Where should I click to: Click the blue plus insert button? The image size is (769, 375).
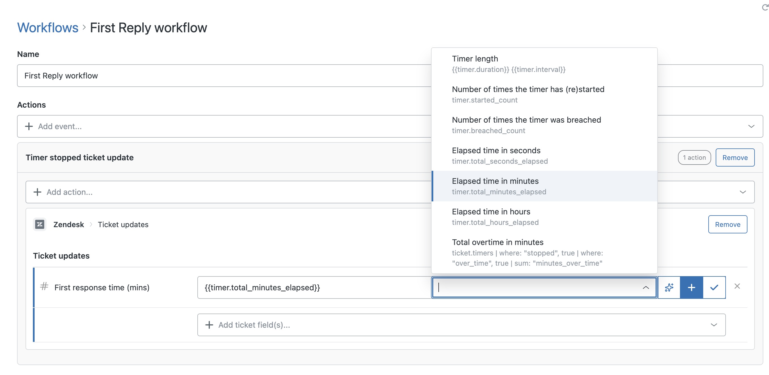tap(691, 287)
